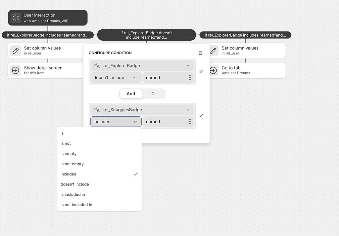Image resolution: width=339 pixels, height=236 pixels.
Task: Click the column type icon beside rel_ExplorerBadge
Action: (x=97, y=65)
